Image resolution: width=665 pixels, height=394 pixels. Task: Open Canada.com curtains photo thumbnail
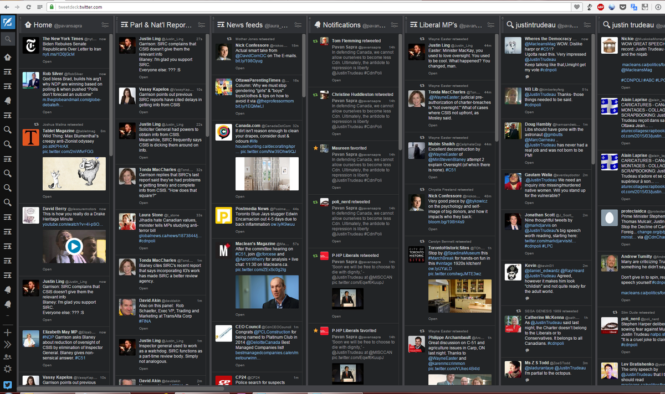tap(267, 174)
